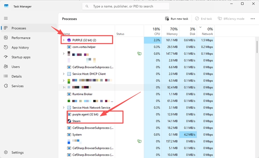Click the Services puzzle icon
The width and height of the screenshot is (259, 158).
6,86
